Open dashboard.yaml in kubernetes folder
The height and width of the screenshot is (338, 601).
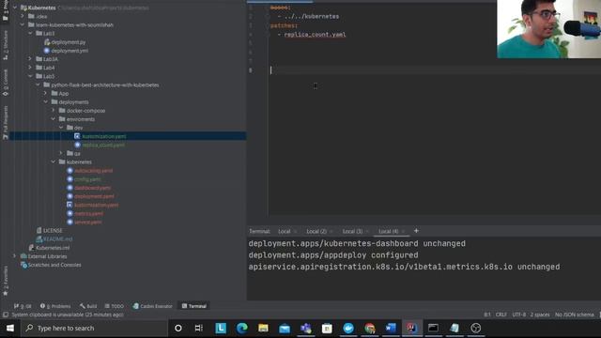92,188
